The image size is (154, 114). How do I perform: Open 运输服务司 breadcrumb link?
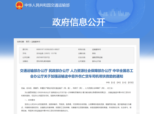36,41
